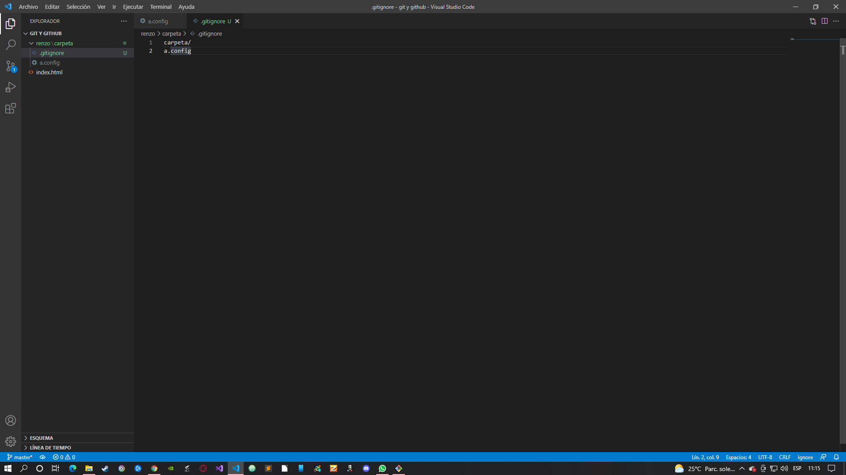
Task: Open the Search view in activity bar
Action: coord(11,45)
